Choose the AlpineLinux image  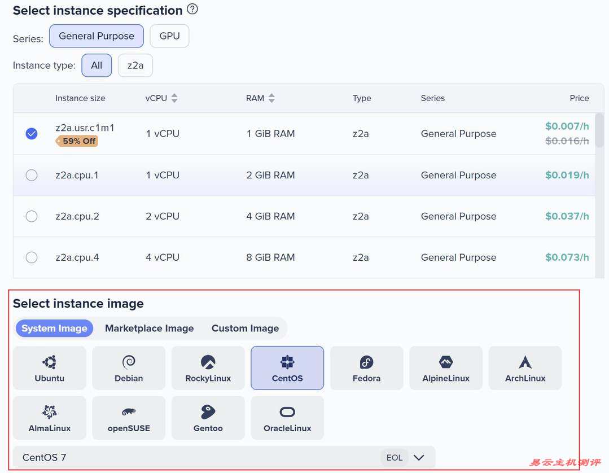446,368
